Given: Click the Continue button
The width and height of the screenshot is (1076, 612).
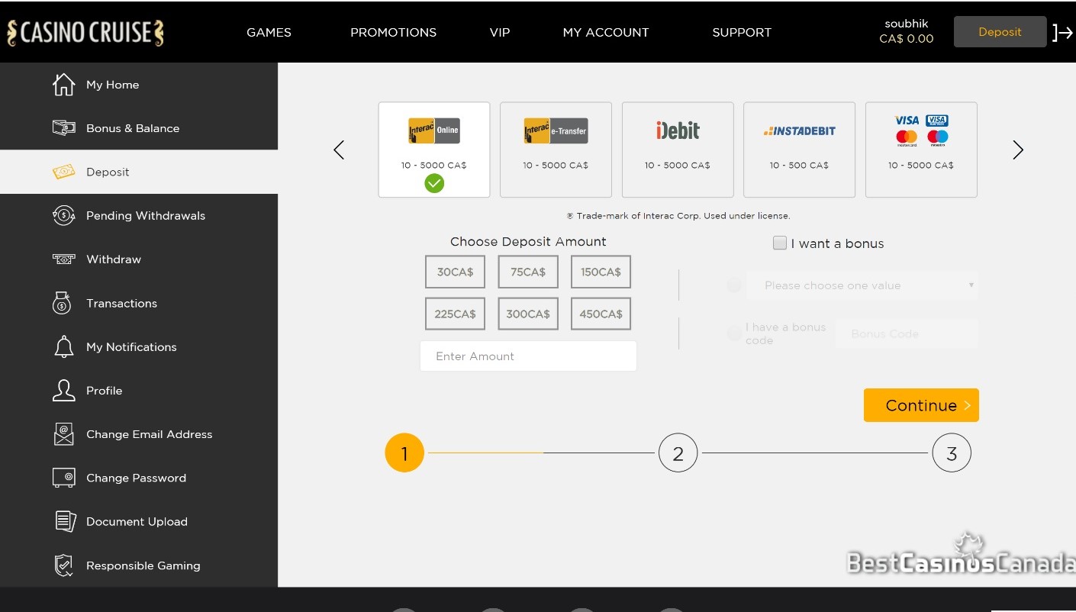Looking at the screenshot, I should click(921, 405).
